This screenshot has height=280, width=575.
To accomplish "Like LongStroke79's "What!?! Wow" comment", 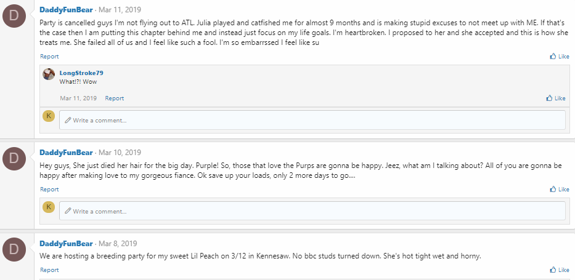I will (x=556, y=98).
